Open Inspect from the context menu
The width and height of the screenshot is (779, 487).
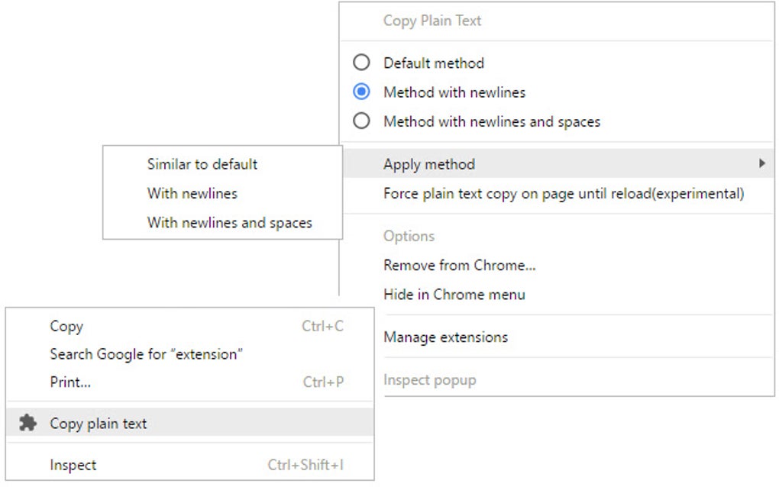click(x=73, y=465)
